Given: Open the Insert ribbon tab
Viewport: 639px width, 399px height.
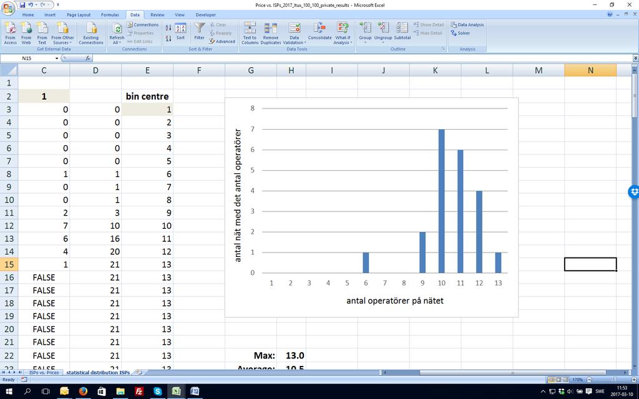Looking at the screenshot, I should point(50,15).
